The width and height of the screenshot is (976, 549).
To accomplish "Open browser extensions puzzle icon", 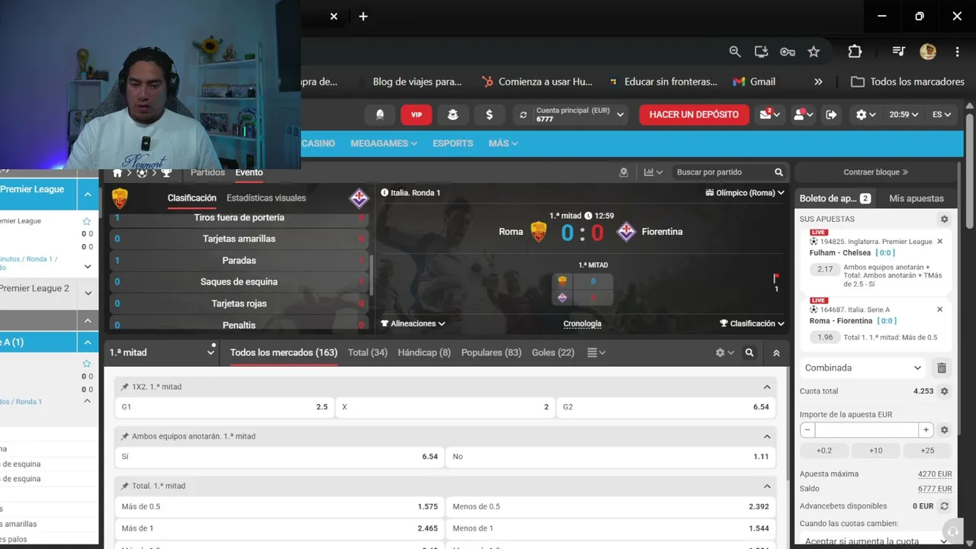I will 855,52.
